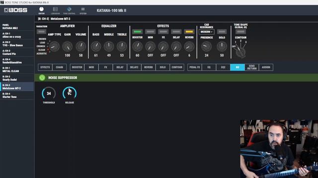Toggle the FX effect indicator switch

tap(163, 32)
